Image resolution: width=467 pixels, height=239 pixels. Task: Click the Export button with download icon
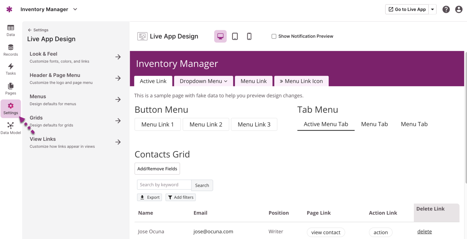coord(149,197)
